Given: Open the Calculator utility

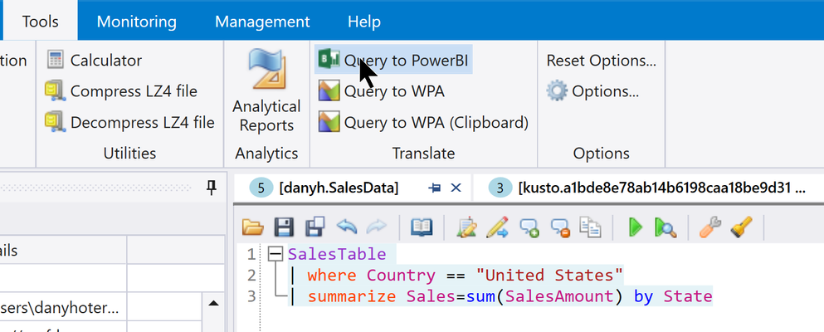Looking at the screenshot, I should [94, 61].
